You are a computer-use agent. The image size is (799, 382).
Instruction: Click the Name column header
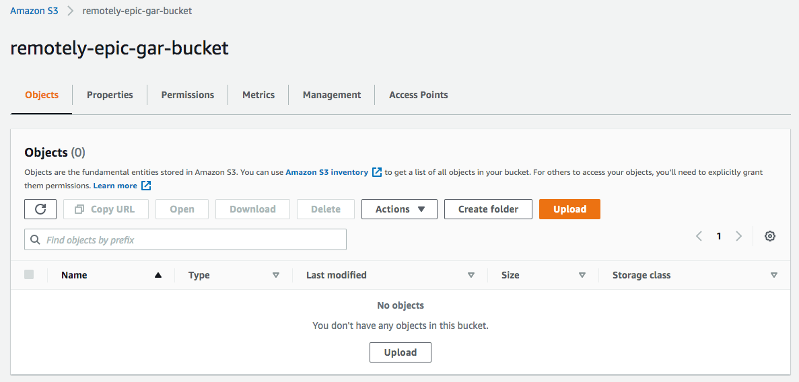(x=75, y=275)
